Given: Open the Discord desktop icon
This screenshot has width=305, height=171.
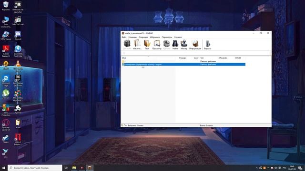Looking at the screenshot, I should pyautogui.click(x=18, y=36).
